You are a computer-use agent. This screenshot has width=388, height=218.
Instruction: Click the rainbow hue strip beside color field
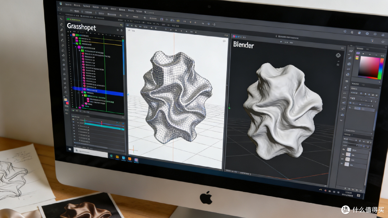(x=381, y=69)
